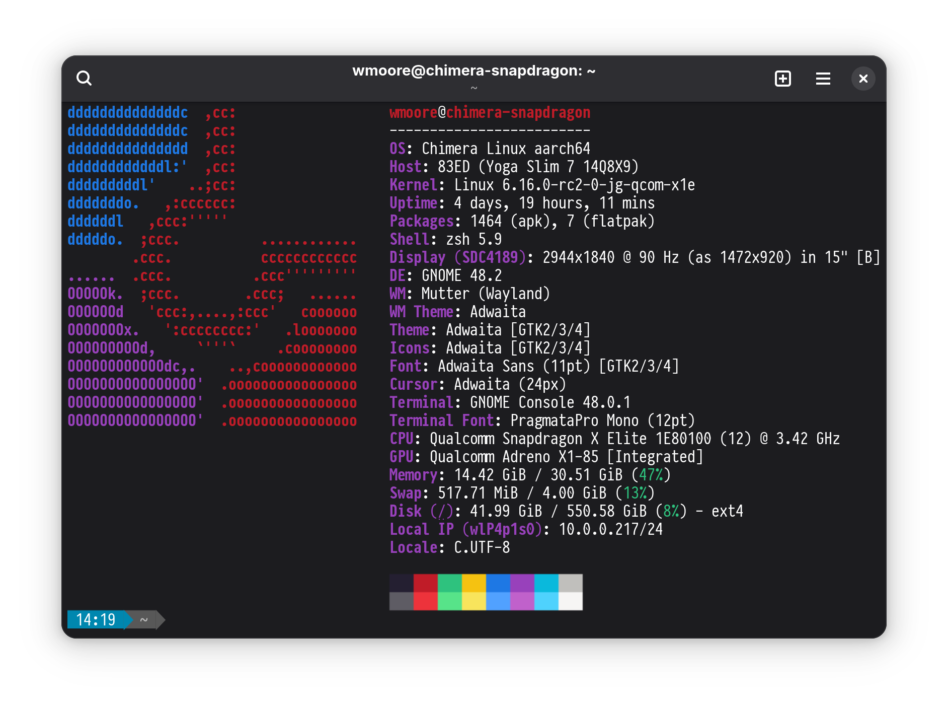Click the DE line GNOME 48.2
The height and width of the screenshot is (706, 948).
(x=445, y=275)
